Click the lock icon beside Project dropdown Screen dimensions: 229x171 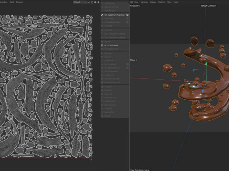click(92, 2)
